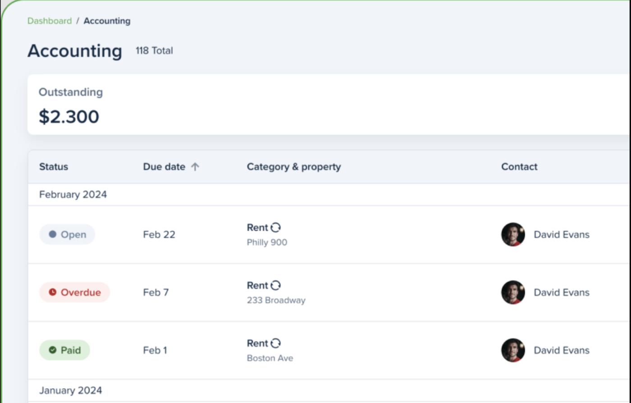Go to the Dashboard breadcrumb link
Image resolution: width=631 pixels, height=403 pixels.
[50, 21]
